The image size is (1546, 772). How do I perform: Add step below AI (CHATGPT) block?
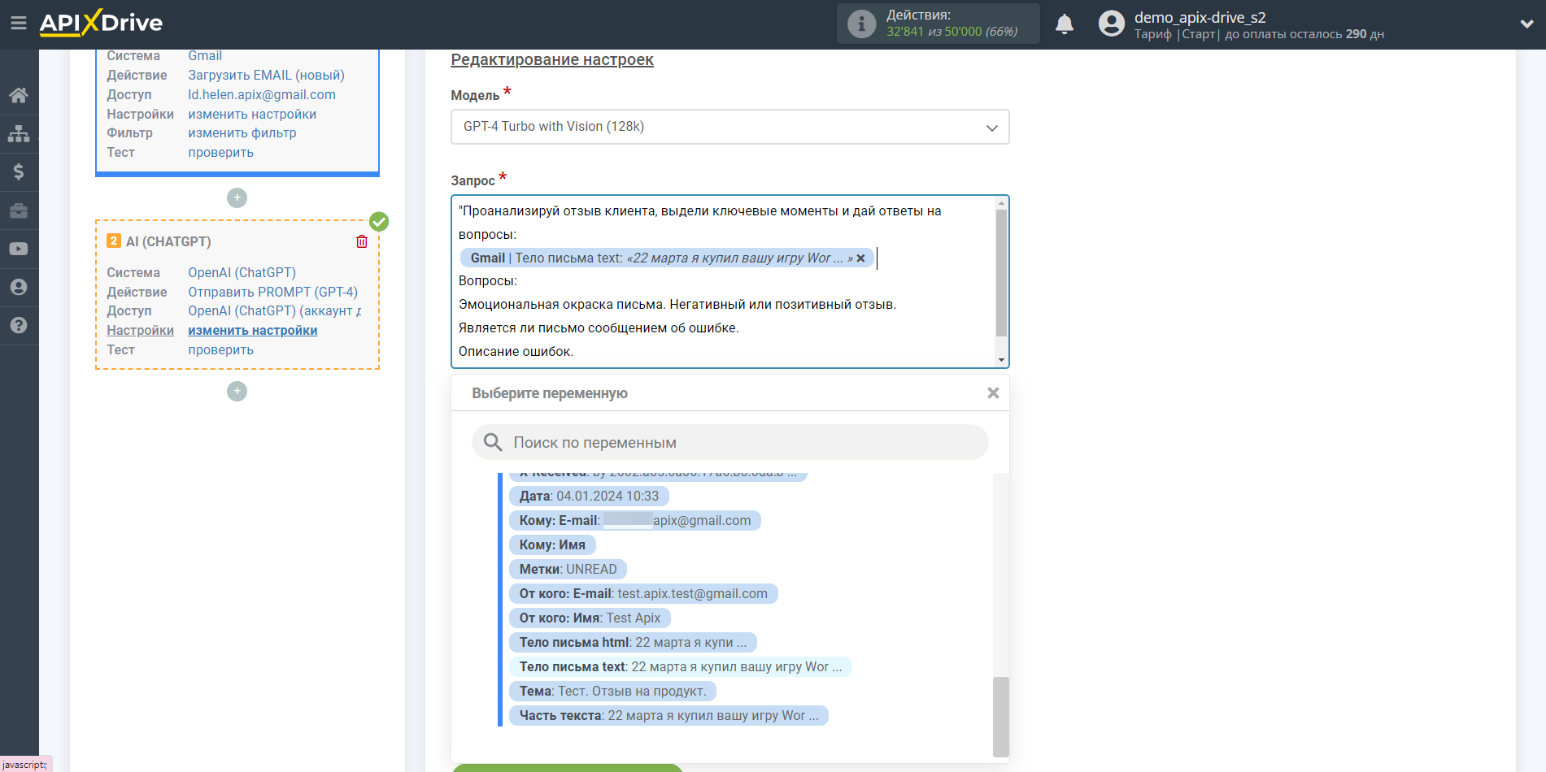click(x=237, y=391)
